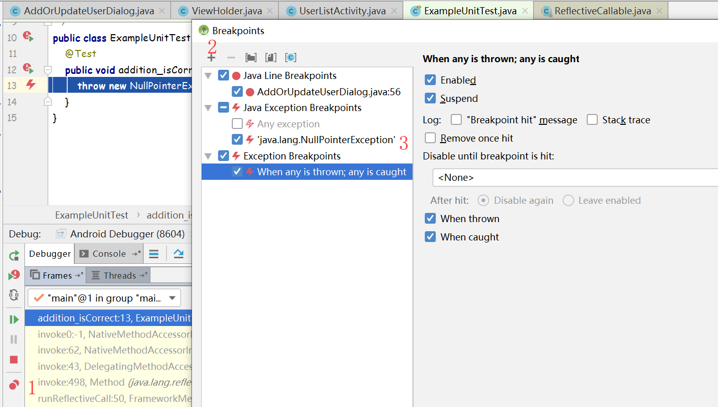Group breakpoints by file icon
This screenshot has height=407, width=718.
(270, 58)
